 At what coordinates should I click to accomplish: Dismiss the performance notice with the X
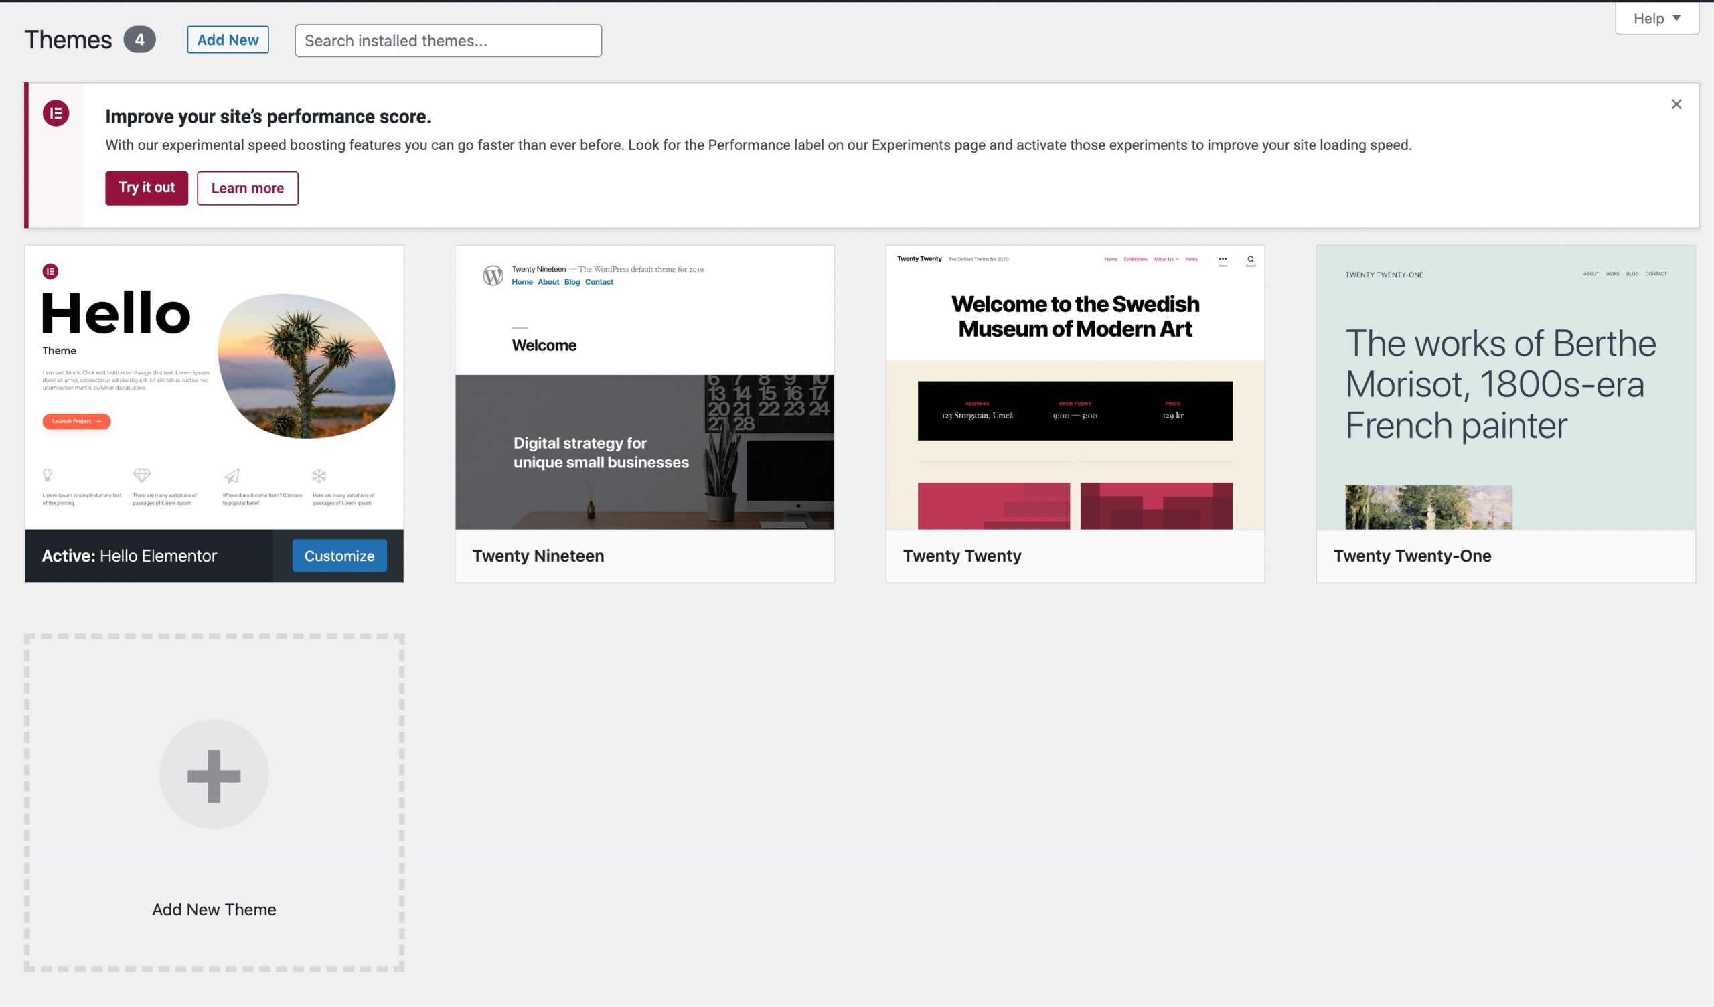(x=1676, y=104)
